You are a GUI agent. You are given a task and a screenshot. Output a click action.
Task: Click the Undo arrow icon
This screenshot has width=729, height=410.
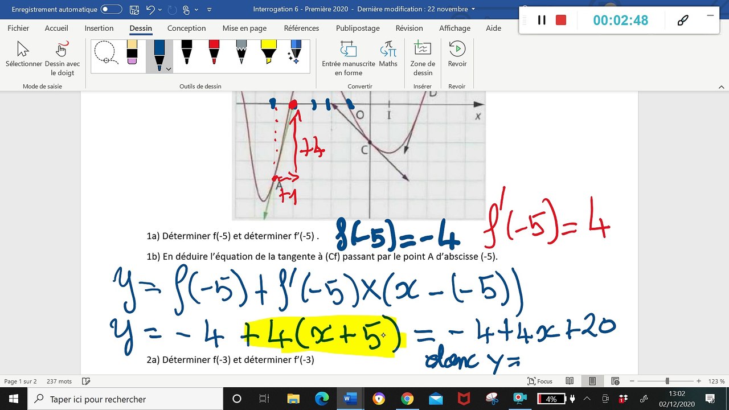tap(150, 9)
